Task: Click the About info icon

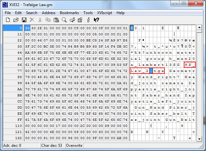Action: tap(88, 20)
